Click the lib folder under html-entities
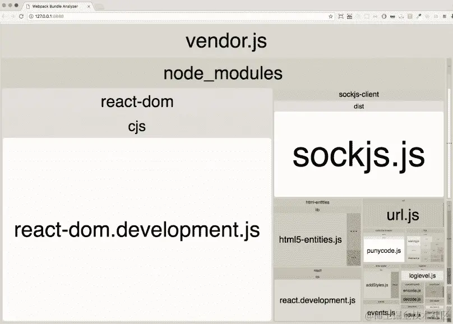This screenshot has width=453, height=324. 317,210
